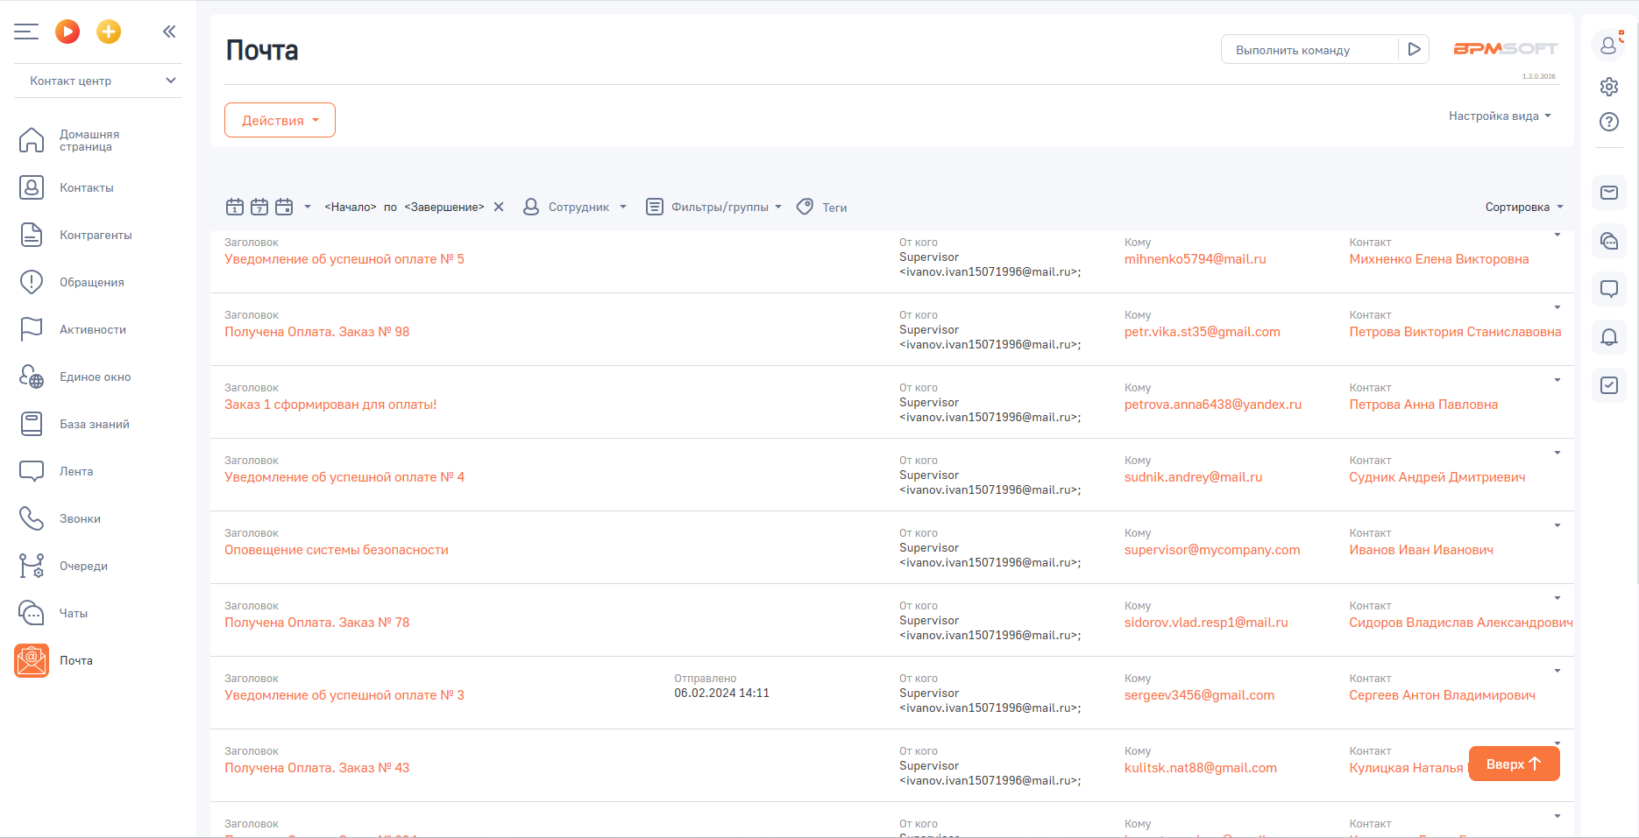The width and height of the screenshot is (1639, 838).
Task: Click the yellow plus quick-add icon
Action: (x=109, y=32)
